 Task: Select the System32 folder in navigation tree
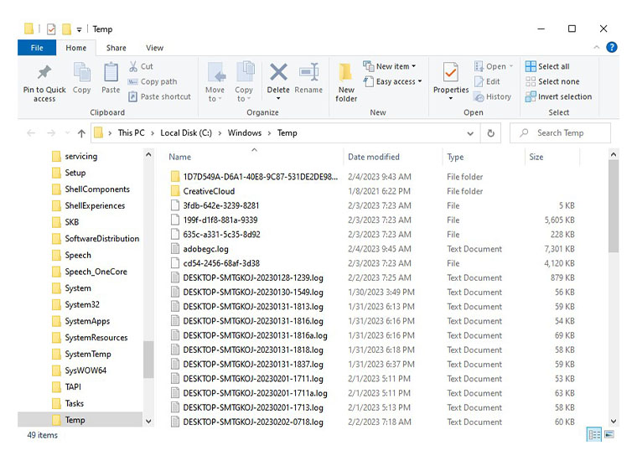pos(81,304)
